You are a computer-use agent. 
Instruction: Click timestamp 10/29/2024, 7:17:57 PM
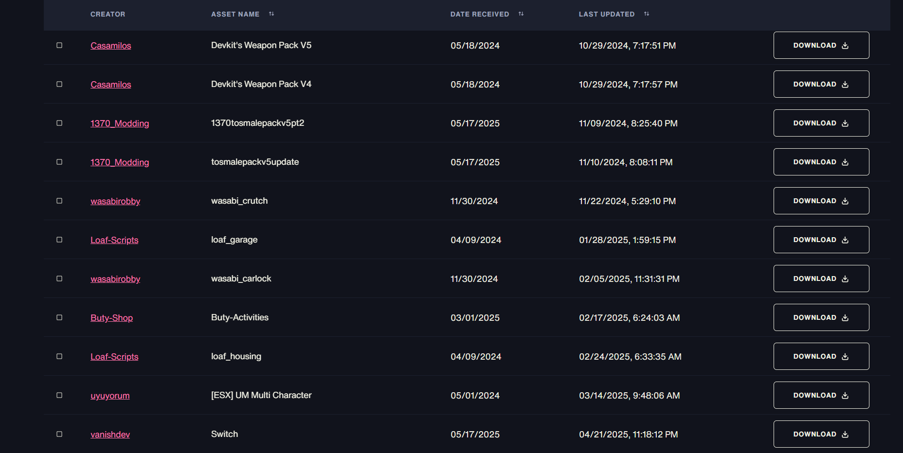pos(628,85)
